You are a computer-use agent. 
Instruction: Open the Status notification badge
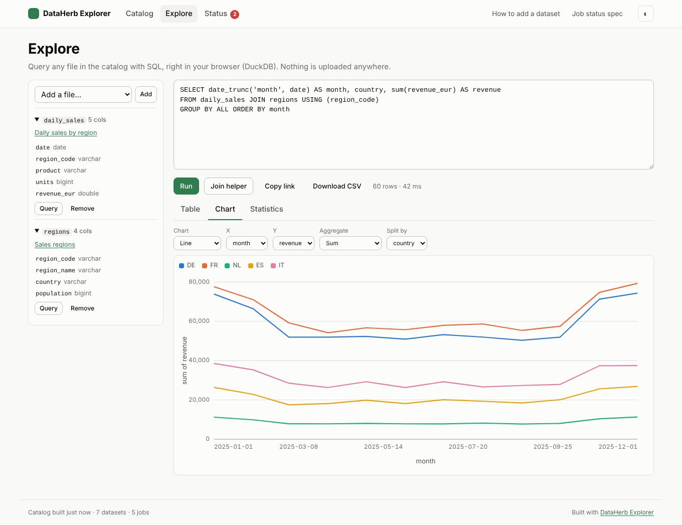coord(235,14)
